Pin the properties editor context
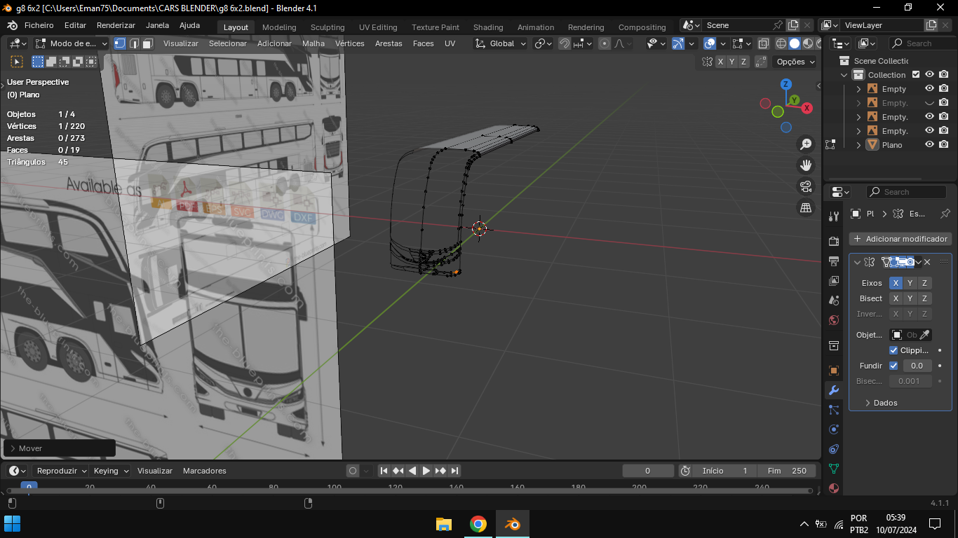The image size is (958, 538). tap(945, 214)
